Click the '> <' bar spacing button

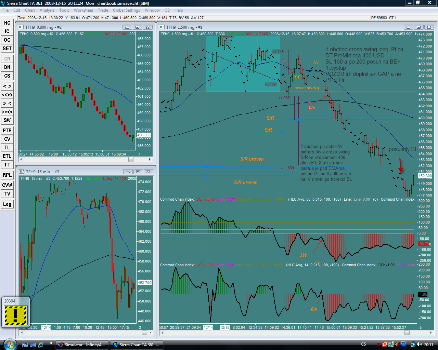(7, 103)
